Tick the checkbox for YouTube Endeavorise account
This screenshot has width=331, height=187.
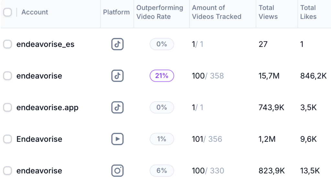coord(7,139)
